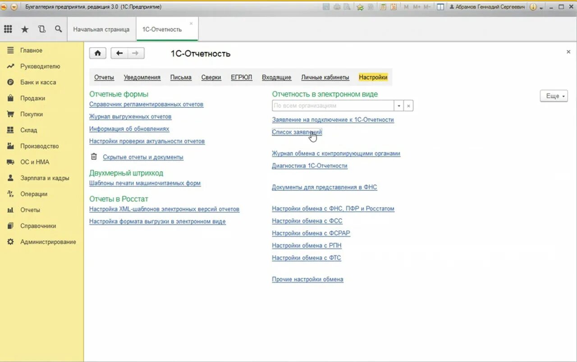577x362 pixels.
Task: Click the print preview icon in the title bar
Action: click(347, 7)
